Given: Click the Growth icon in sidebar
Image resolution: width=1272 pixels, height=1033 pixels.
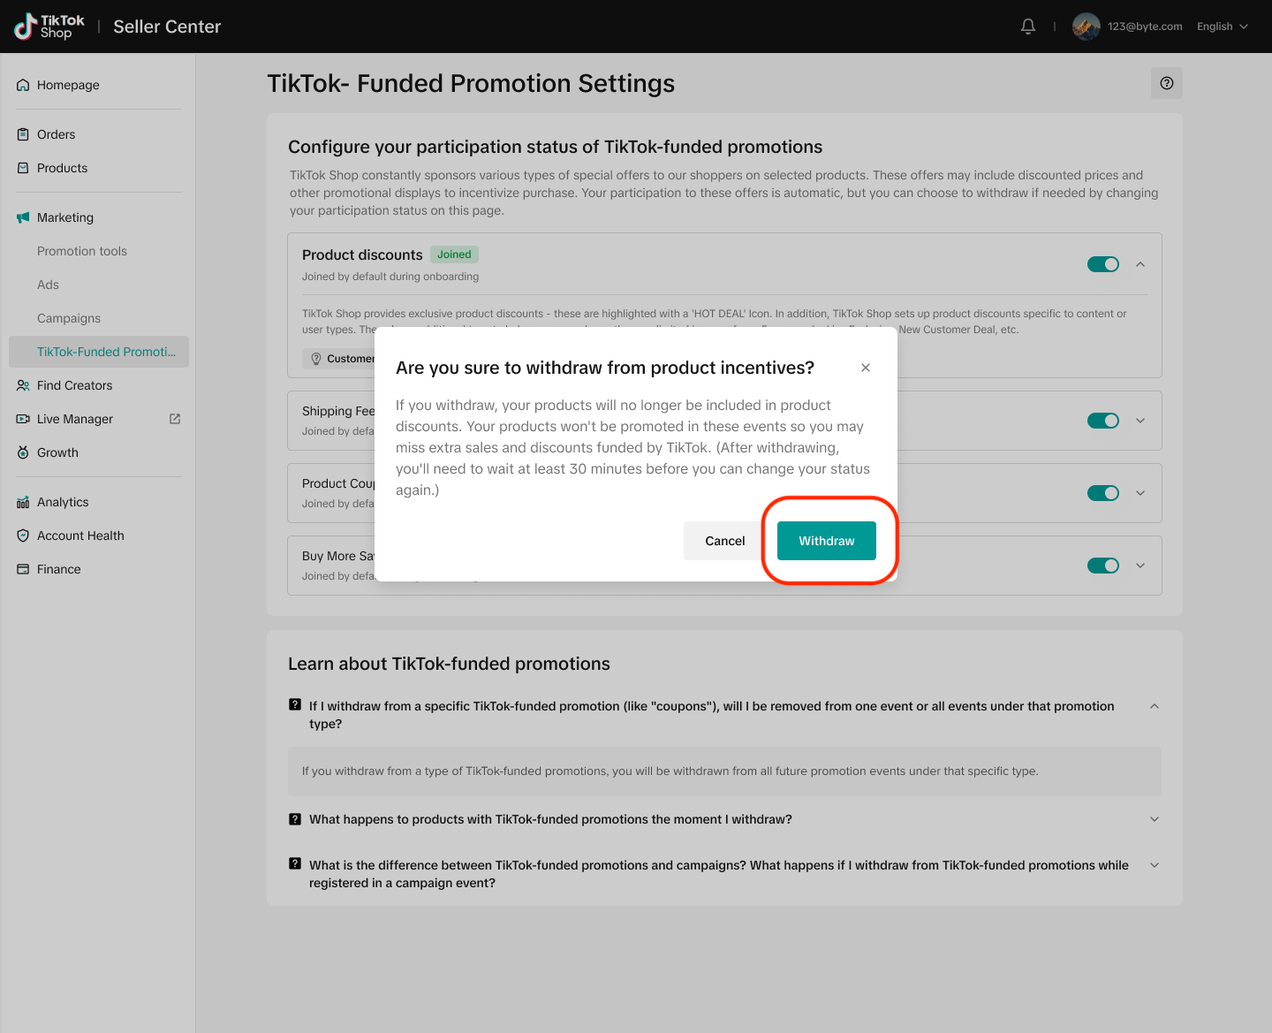Looking at the screenshot, I should point(23,452).
